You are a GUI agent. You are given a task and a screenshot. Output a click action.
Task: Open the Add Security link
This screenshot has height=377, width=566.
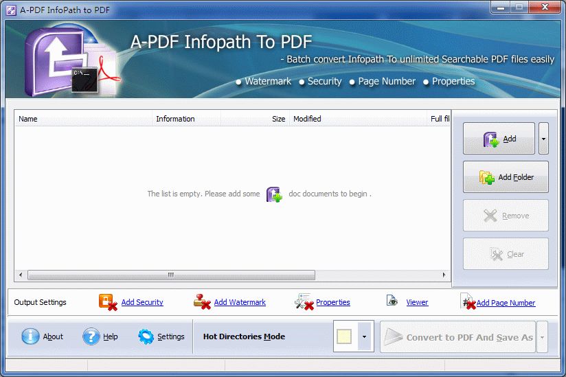pos(142,302)
